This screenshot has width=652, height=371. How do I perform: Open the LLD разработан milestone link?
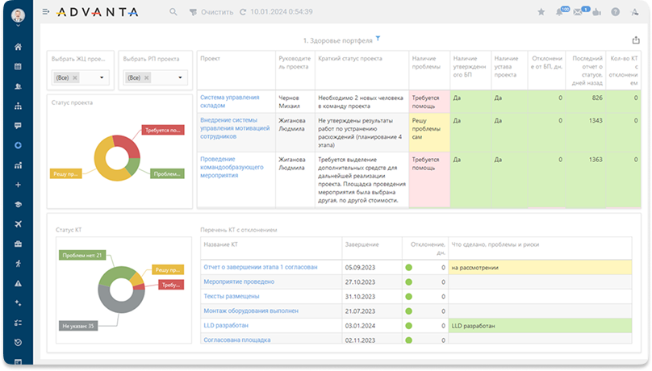tap(226, 325)
